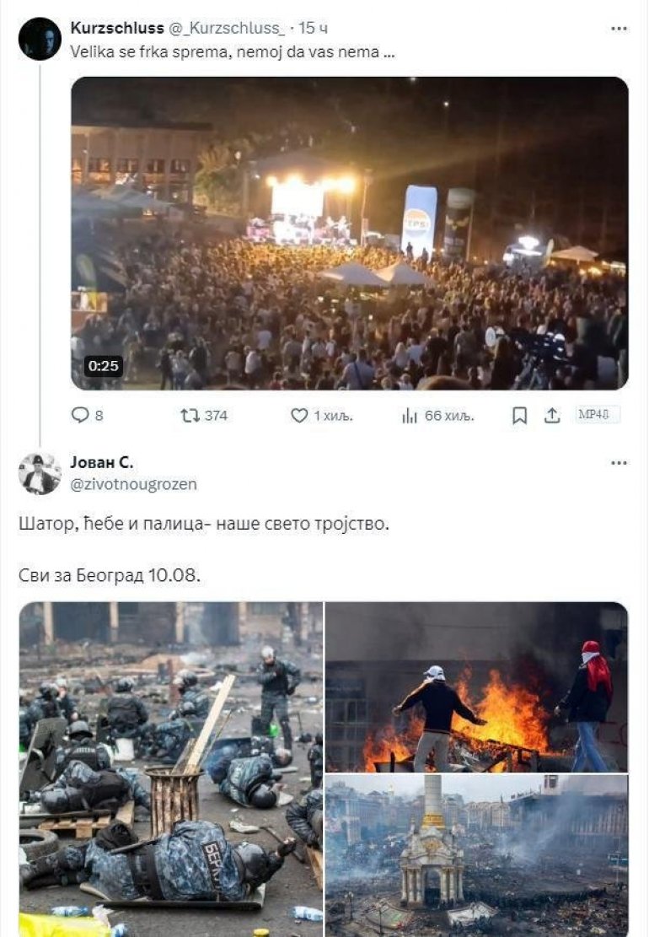This screenshot has width=649, height=937.
Task: Click Јован С.'s profile picture
Action: click(x=40, y=474)
